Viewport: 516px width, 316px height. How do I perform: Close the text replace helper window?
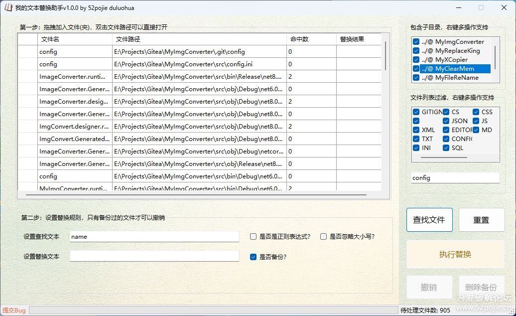pyautogui.click(x=504, y=7)
